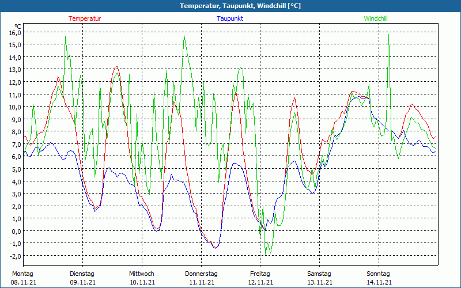Click the '13,0' y-axis value
Viewport: 461px width, 288px height.
click(15, 70)
